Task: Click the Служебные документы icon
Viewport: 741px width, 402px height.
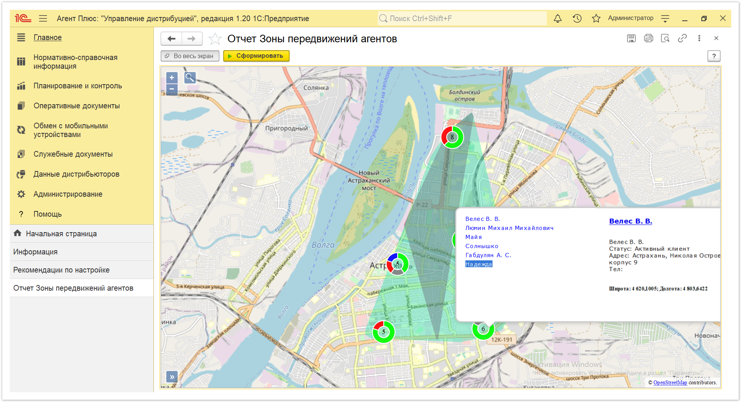Action: [21, 154]
